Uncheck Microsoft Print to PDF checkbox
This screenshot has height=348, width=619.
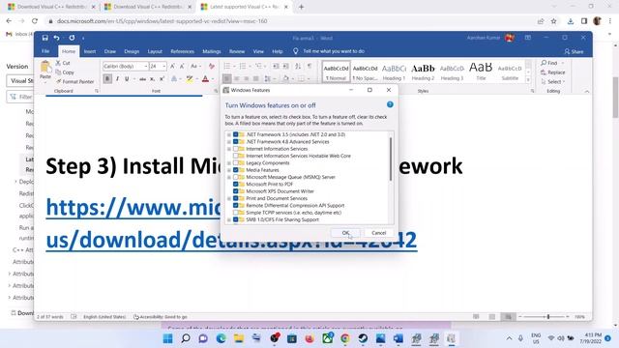(x=236, y=185)
